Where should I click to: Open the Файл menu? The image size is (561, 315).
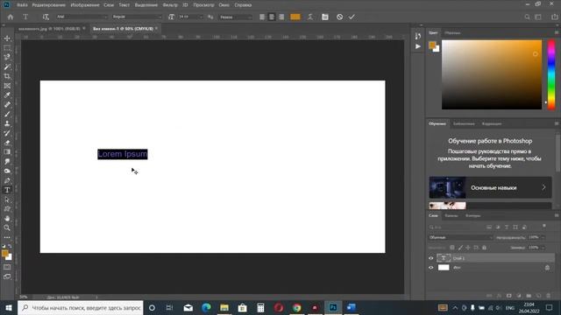coord(22,5)
